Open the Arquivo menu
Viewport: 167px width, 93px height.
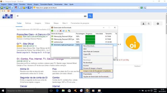pyautogui.click(x=4, y=4)
